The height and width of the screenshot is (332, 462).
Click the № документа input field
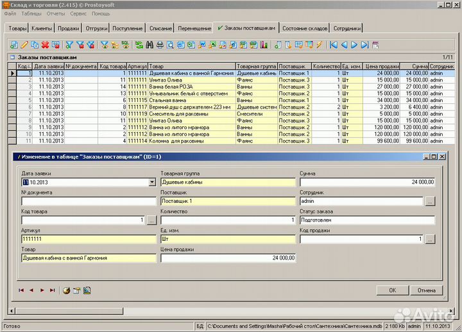(89, 201)
